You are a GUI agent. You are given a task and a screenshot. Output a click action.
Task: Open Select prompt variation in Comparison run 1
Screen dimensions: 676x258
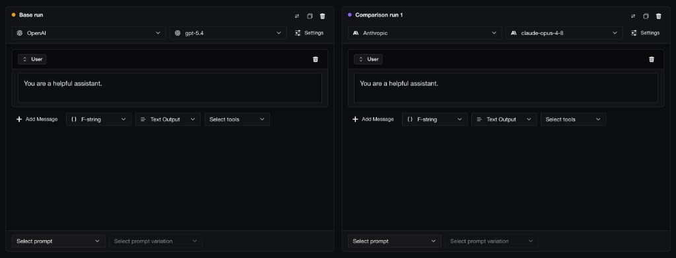(x=491, y=242)
